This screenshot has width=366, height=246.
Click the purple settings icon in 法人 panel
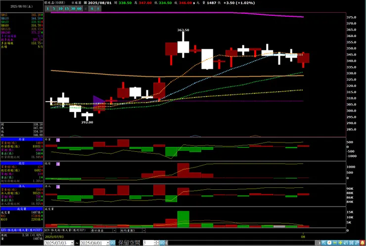[58, 187]
